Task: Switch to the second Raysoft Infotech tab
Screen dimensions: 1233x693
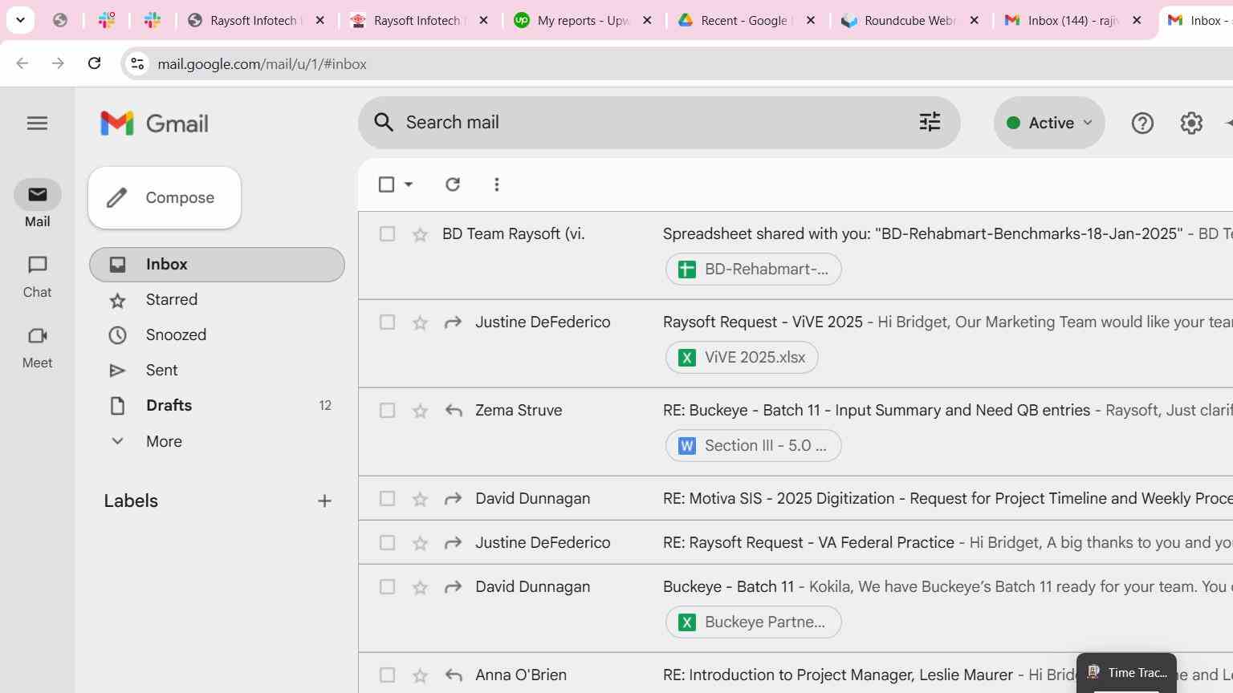Action: 419,20
